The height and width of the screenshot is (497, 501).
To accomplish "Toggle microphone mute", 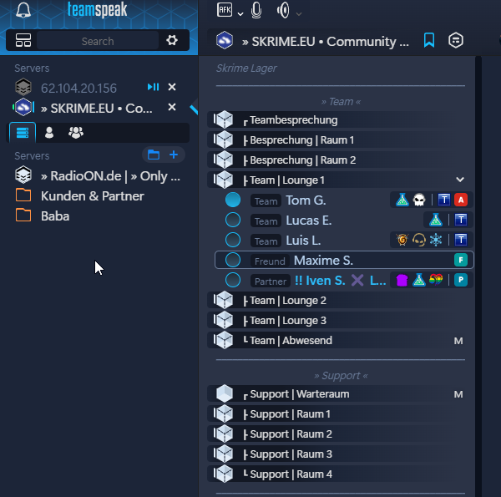I will [256, 11].
